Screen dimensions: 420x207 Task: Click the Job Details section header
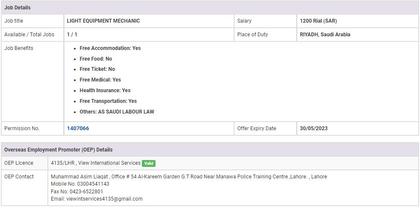(18, 8)
